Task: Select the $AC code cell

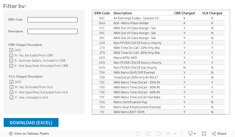Action: tap(102, 18)
